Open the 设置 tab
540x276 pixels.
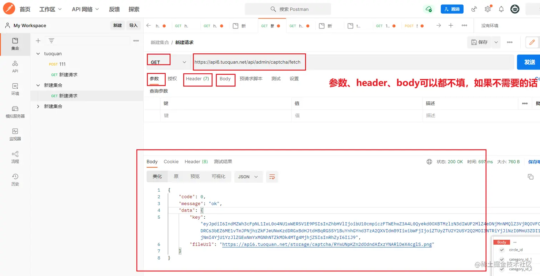pos(294,79)
